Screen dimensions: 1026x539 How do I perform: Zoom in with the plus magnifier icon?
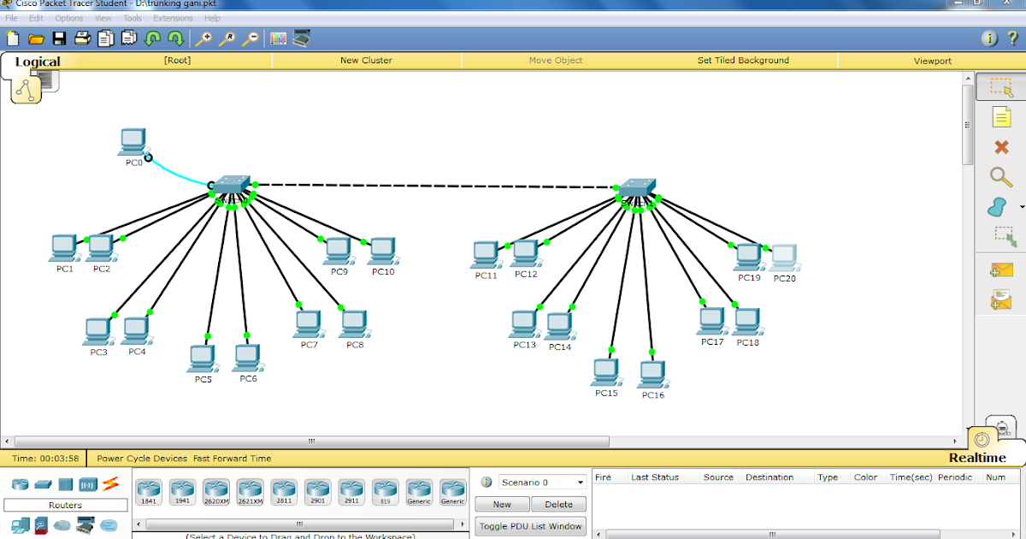coord(203,38)
